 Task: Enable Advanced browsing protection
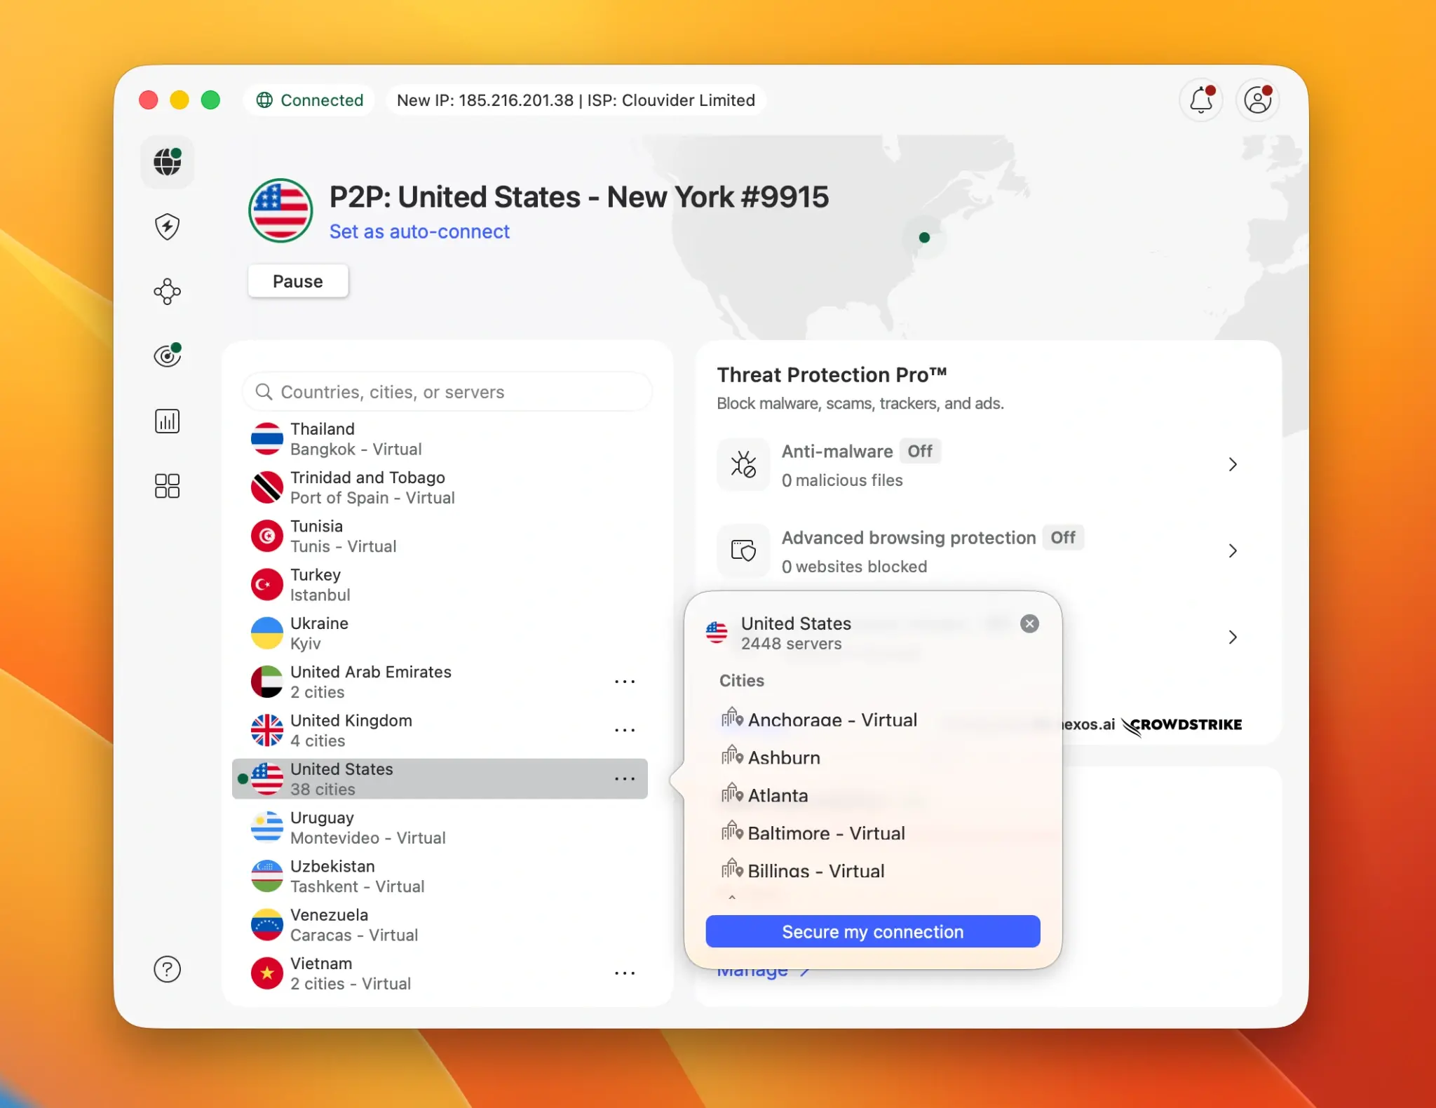(1063, 537)
